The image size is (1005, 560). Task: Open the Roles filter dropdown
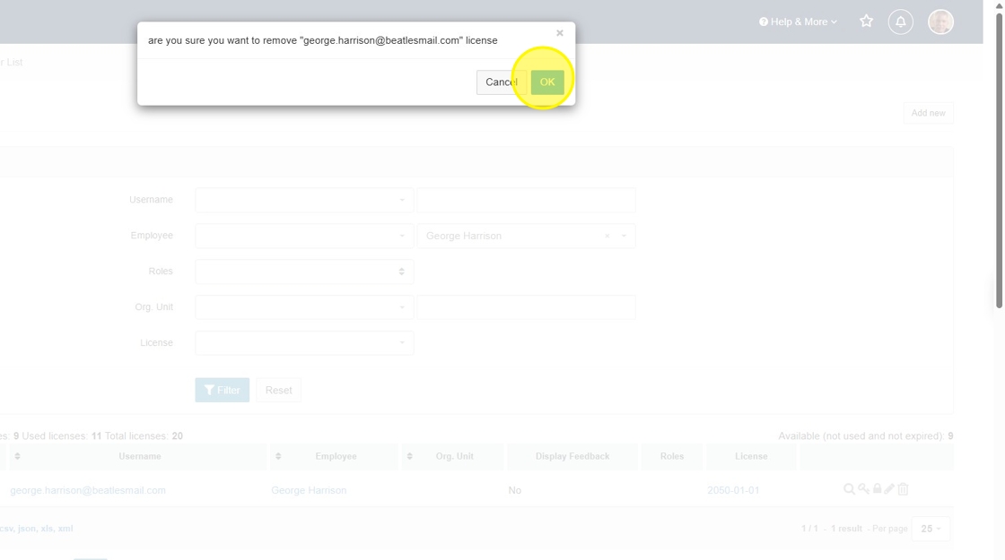(x=304, y=271)
